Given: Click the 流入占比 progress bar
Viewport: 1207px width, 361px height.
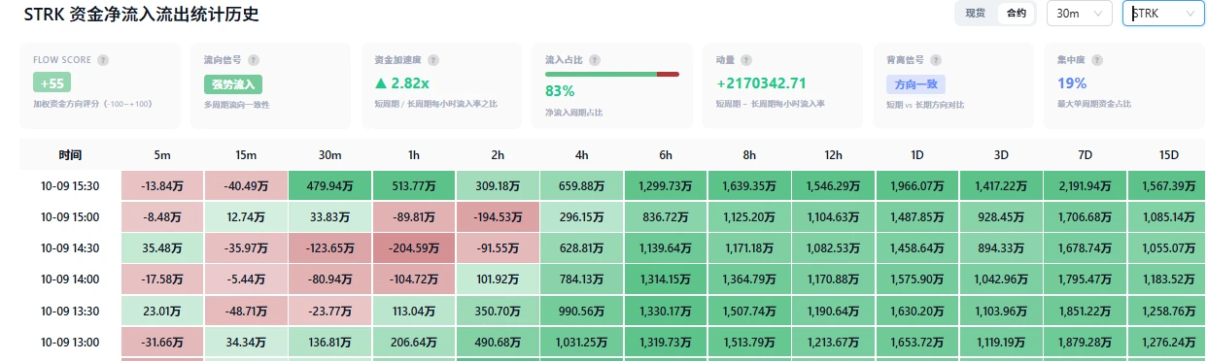Looking at the screenshot, I should tap(611, 74).
